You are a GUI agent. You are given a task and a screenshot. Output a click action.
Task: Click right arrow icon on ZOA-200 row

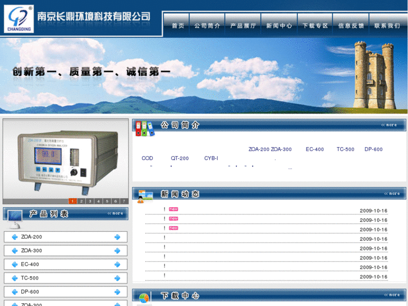[117, 237]
